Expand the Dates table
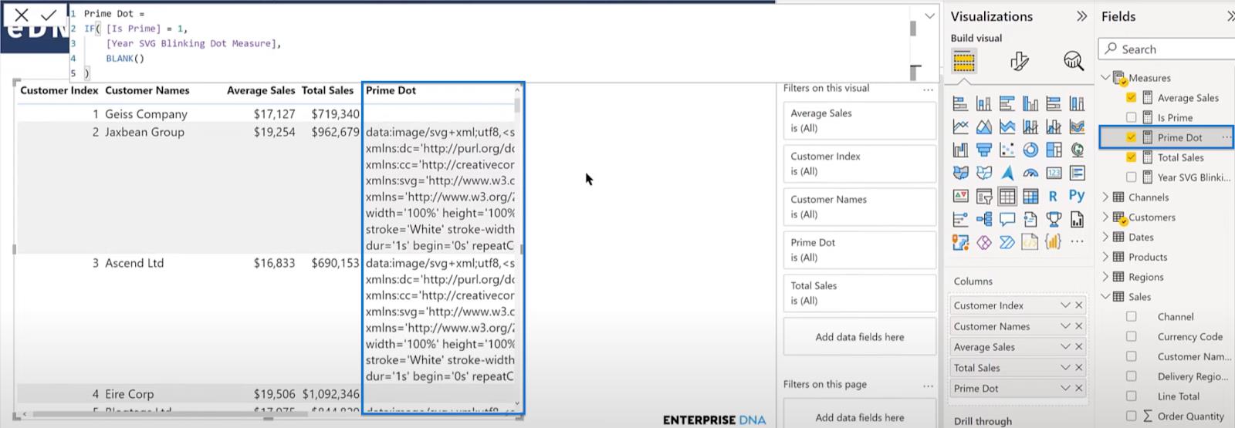The image size is (1235, 428). (1105, 237)
